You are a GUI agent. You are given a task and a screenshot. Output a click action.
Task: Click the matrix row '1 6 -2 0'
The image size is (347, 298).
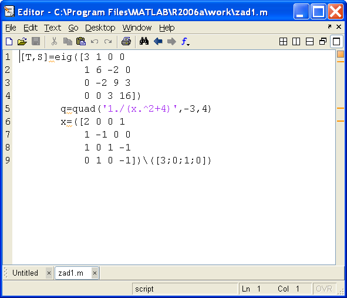click(x=107, y=70)
